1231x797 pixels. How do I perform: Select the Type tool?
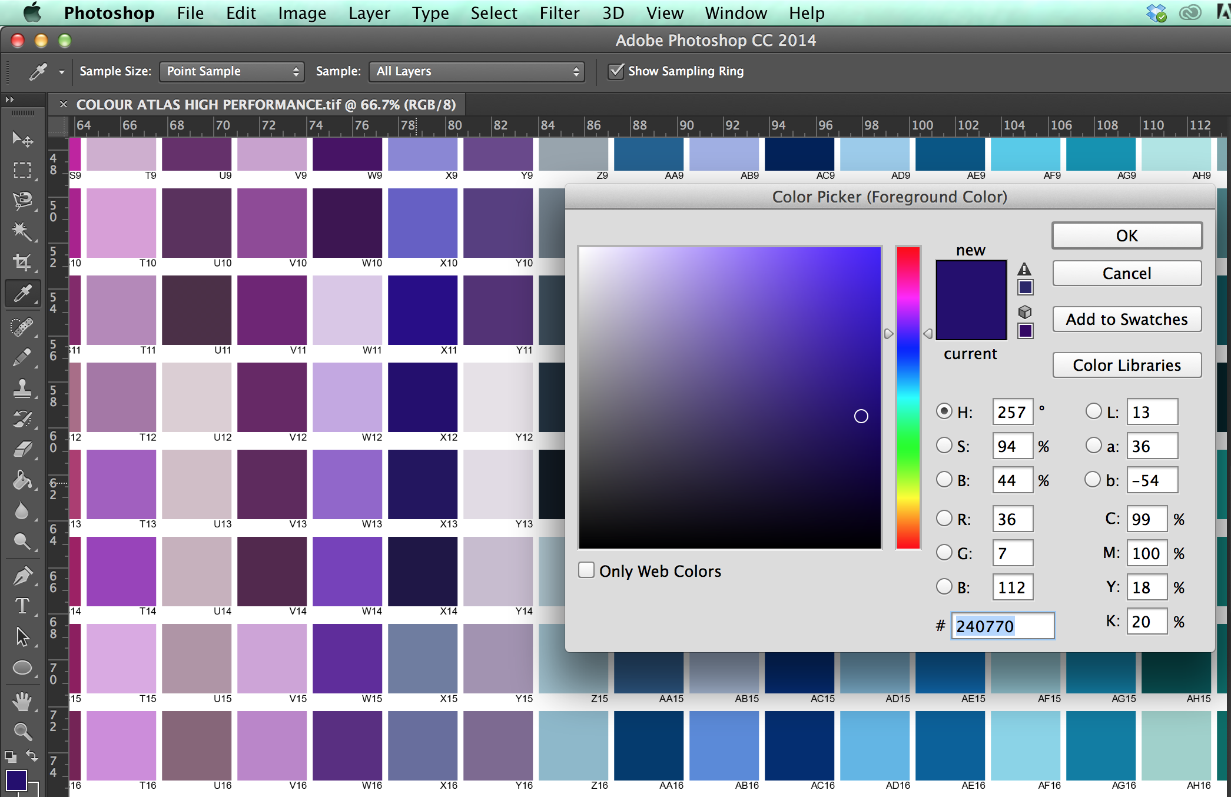coord(22,606)
